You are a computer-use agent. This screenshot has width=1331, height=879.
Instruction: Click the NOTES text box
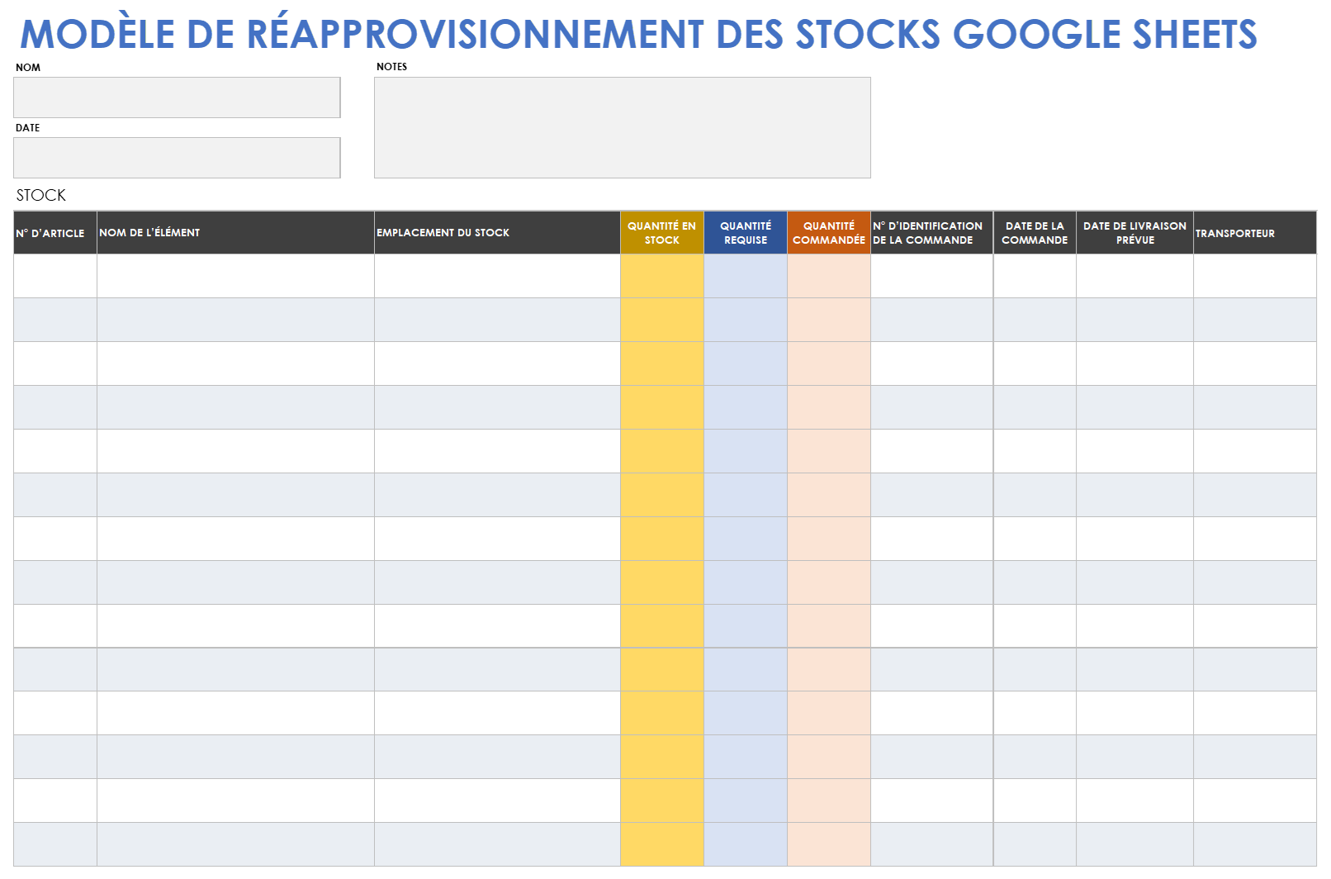click(x=623, y=128)
